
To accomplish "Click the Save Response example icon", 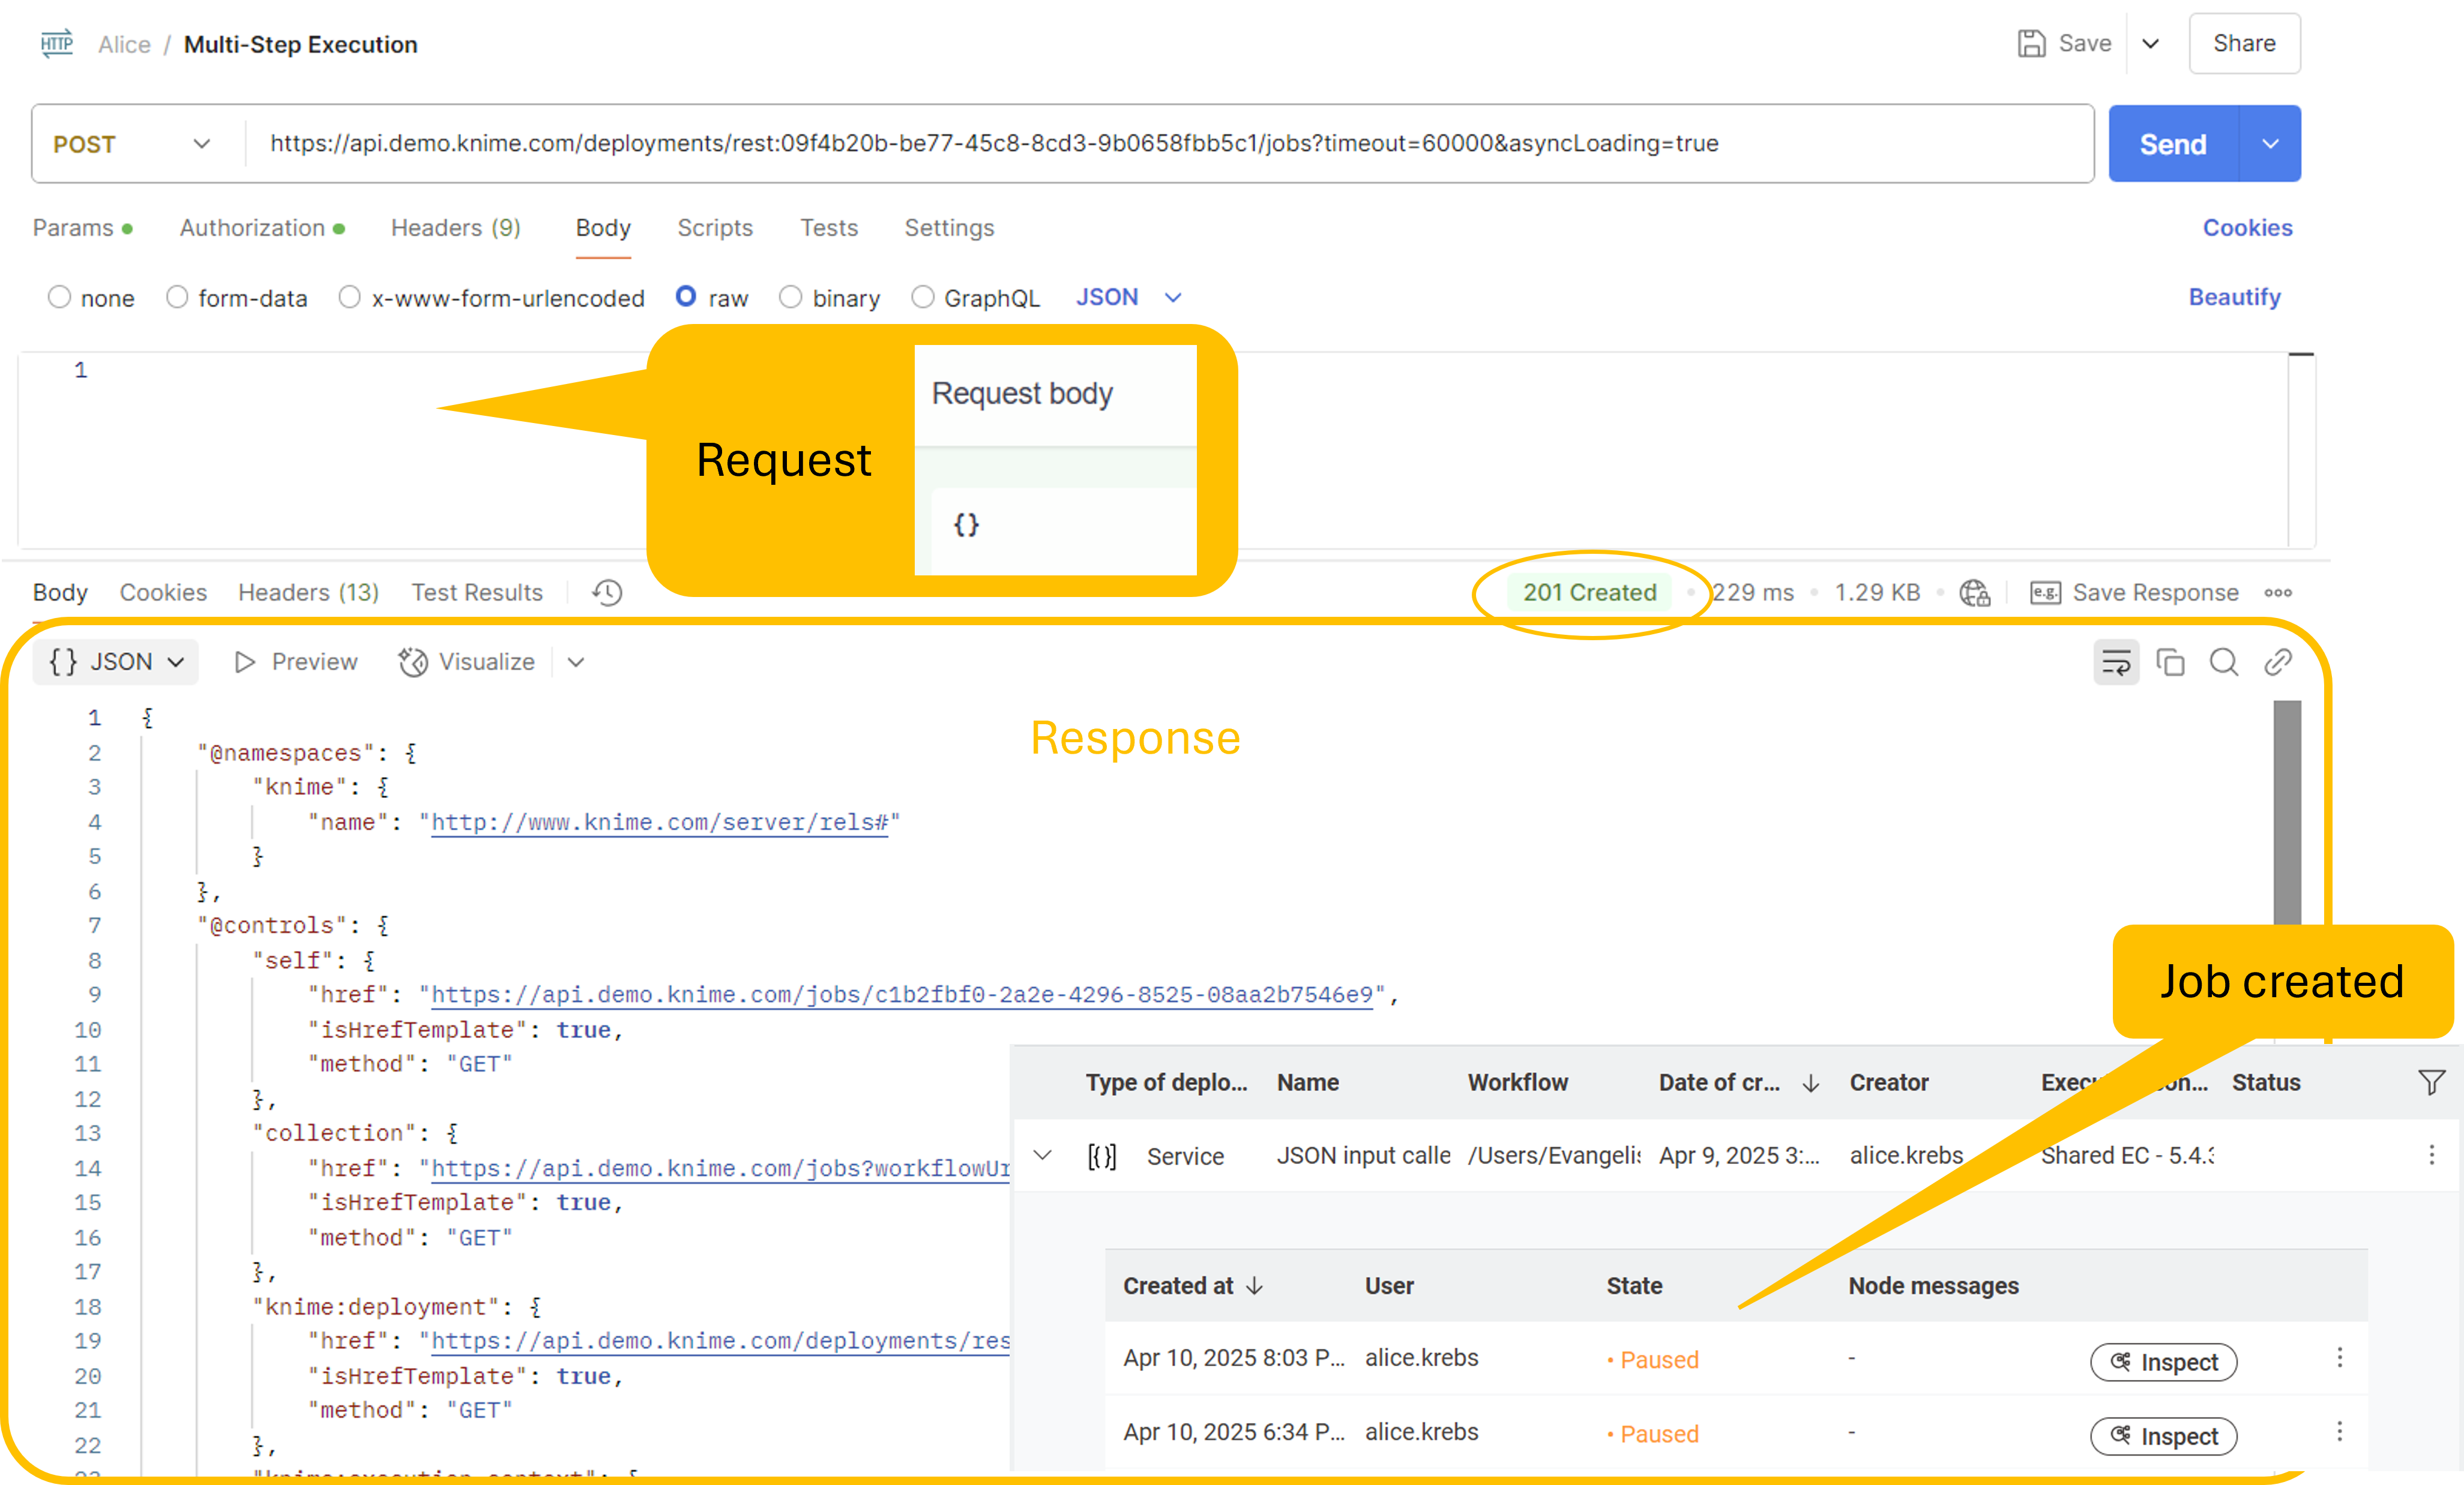I will pyautogui.click(x=2045, y=593).
